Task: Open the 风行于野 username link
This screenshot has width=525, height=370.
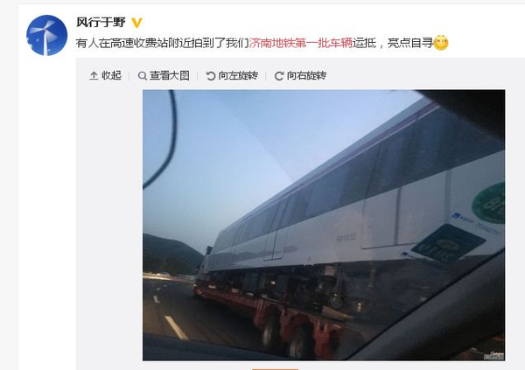Action: (x=101, y=23)
